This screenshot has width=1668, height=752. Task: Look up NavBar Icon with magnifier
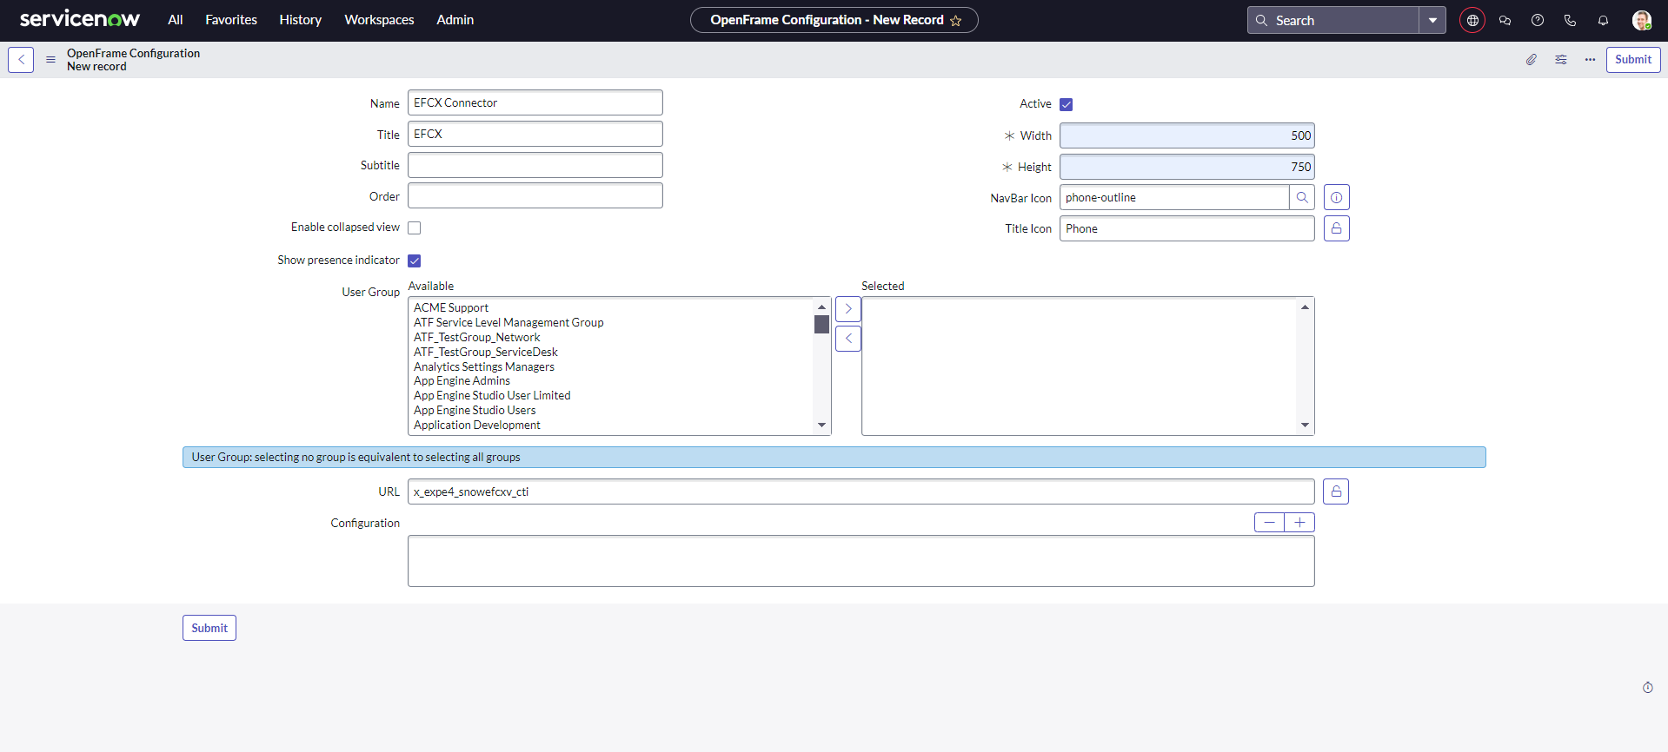[x=1301, y=198]
